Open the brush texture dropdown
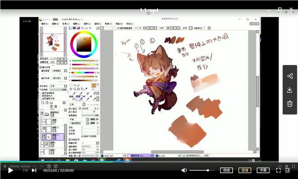Screen dimensions: 298x179 [x=79, y=123]
